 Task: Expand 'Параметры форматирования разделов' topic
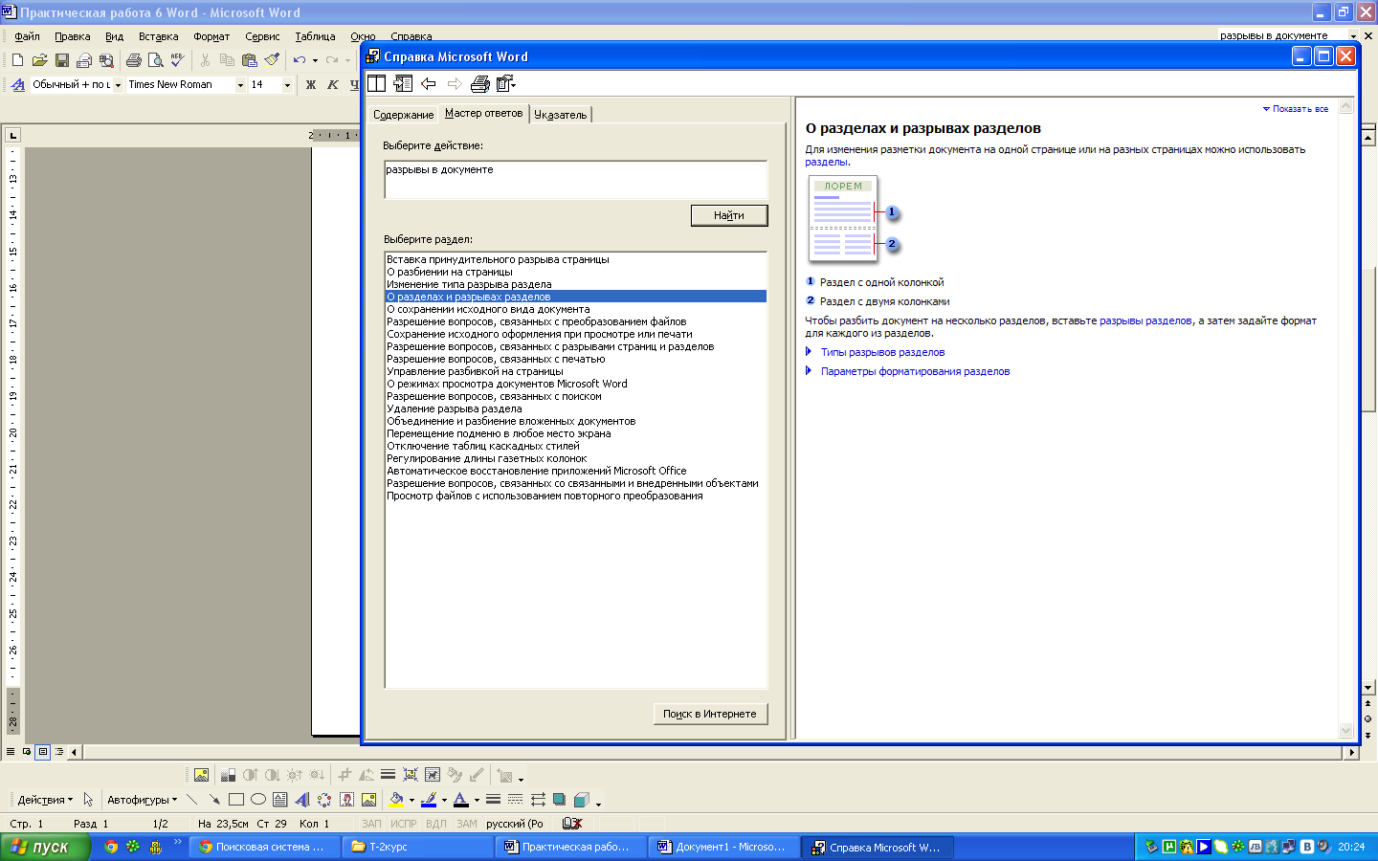click(x=915, y=371)
